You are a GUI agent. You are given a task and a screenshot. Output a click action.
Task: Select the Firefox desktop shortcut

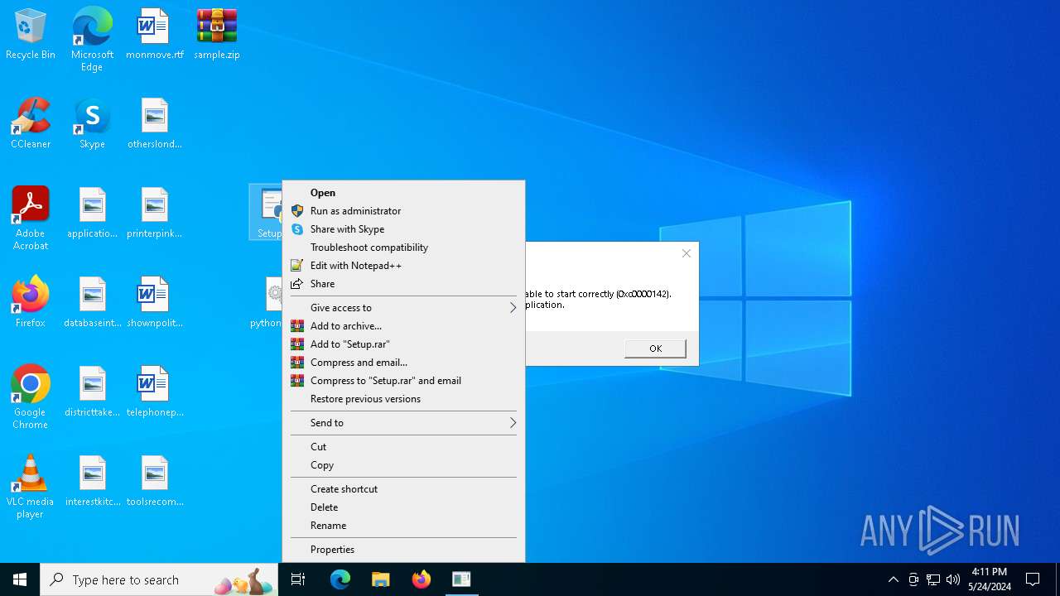(31, 303)
